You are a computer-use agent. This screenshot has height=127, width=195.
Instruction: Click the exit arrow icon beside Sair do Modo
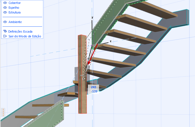[5, 36]
